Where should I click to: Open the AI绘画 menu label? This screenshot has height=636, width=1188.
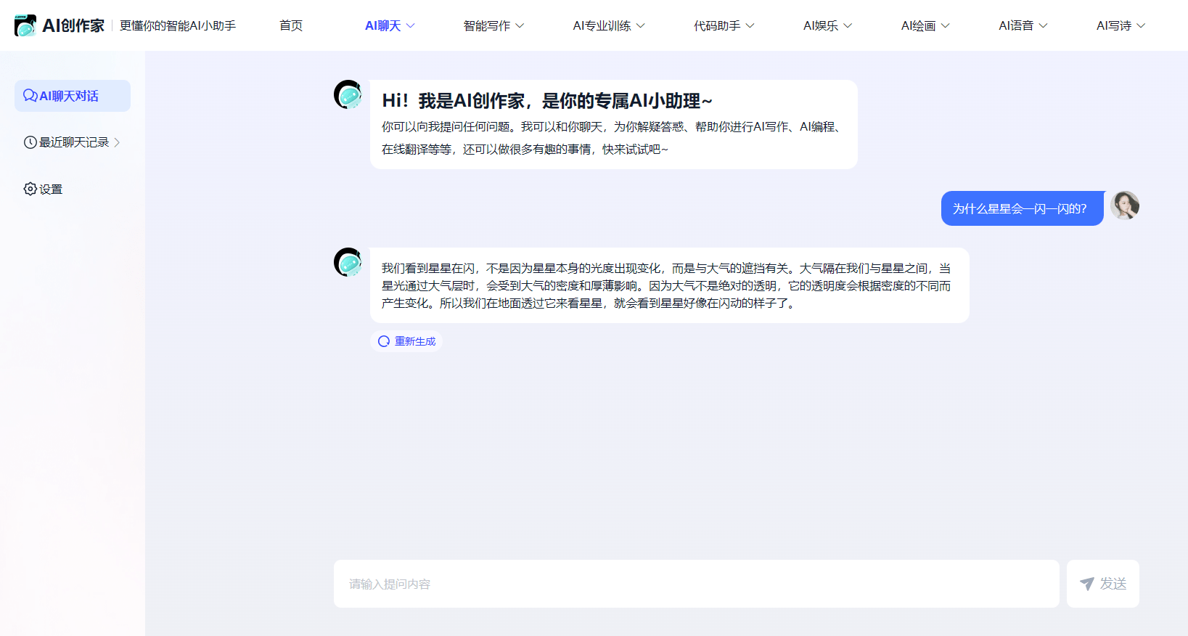tap(919, 25)
